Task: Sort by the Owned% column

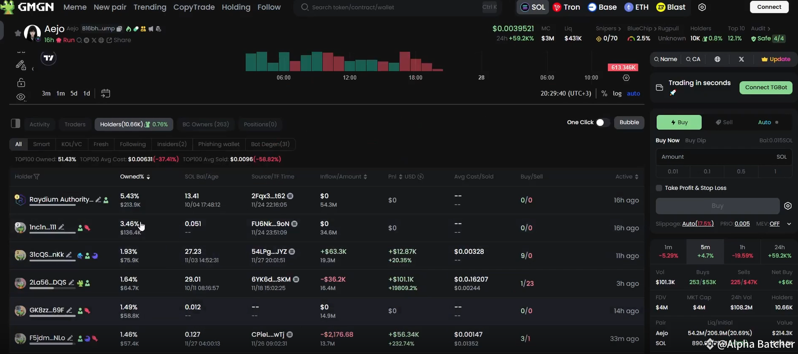Action: point(135,177)
